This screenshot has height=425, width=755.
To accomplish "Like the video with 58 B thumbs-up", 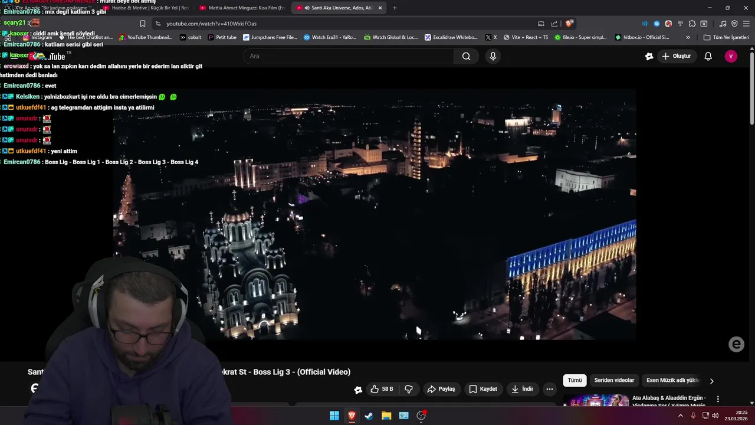I will tap(381, 389).
